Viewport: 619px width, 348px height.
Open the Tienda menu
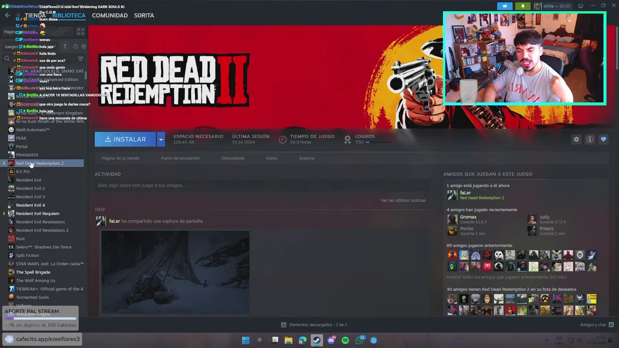[35, 15]
